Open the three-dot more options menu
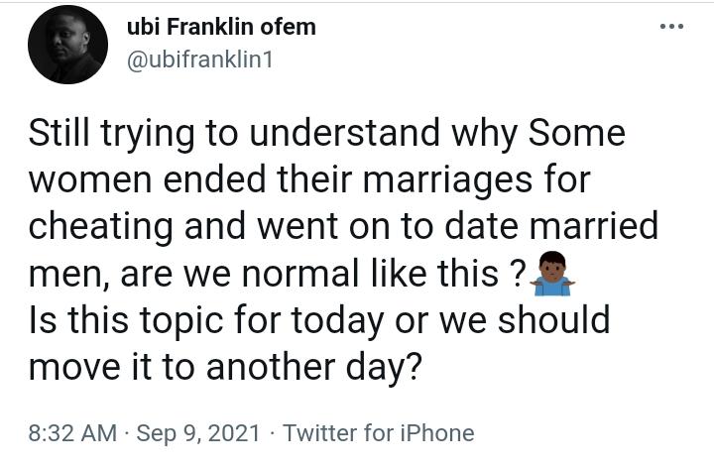 pos(672,27)
